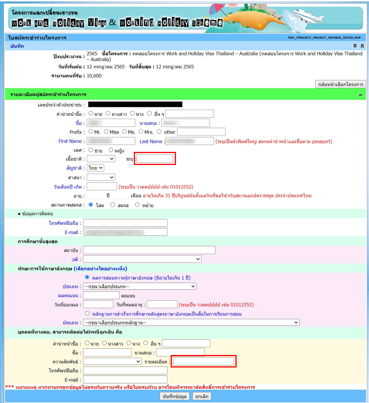
Task: Click the ผลคะแนน score field
Action: (101, 295)
